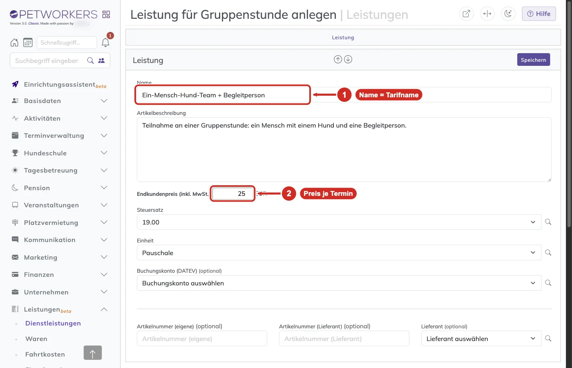Search the Einheit list with the magnifier

tap(548, 253)
